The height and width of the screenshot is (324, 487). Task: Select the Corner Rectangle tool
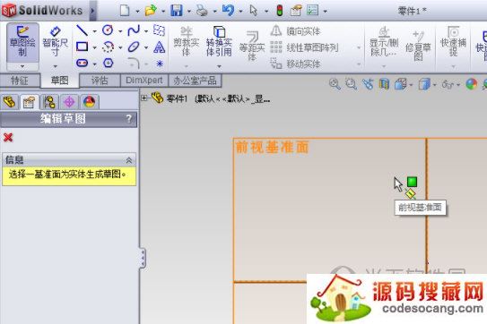coord(82,47)
